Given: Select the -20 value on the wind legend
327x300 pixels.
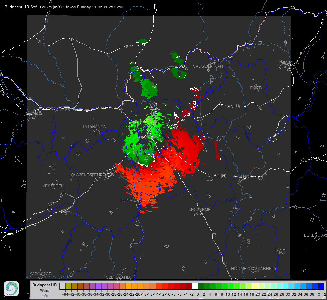Looking at the screenshot, I should (138, 294).
